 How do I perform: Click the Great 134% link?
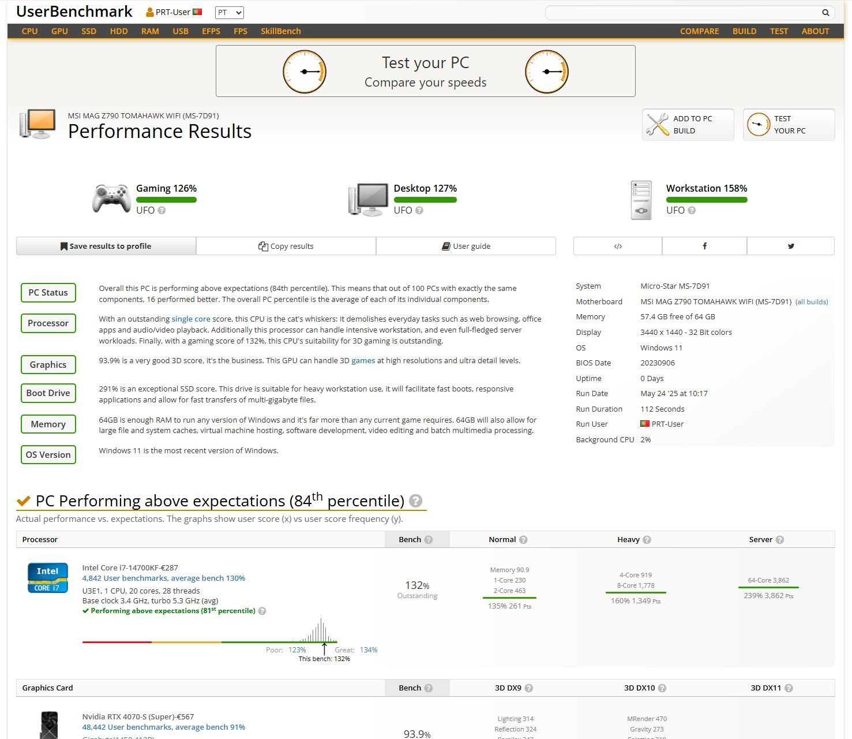(368, 650)
